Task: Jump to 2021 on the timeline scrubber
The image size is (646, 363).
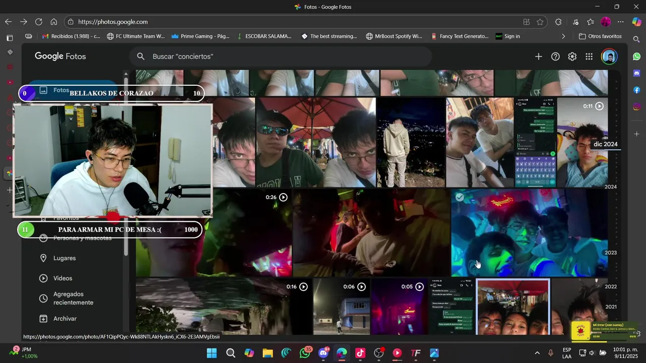Action: tap(611, 307)
